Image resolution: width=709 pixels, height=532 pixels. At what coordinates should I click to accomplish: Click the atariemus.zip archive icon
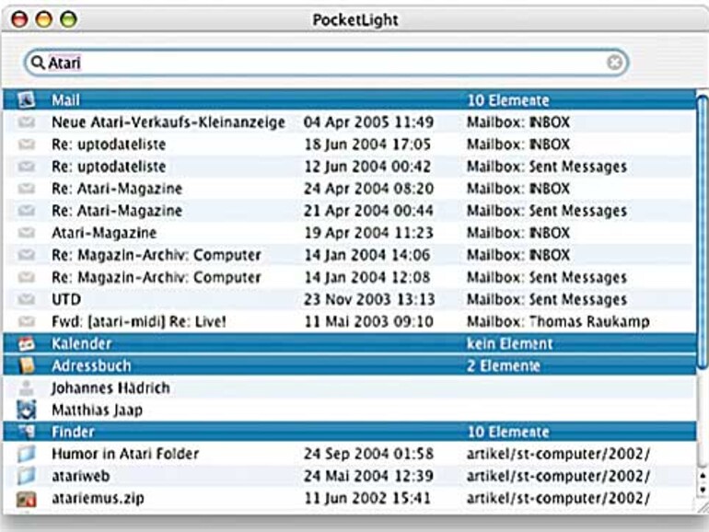pos(26,499)
